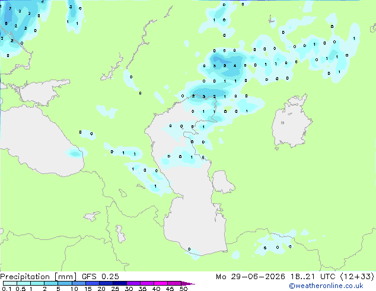This screenshot has height=291, width=376.
Task: Click the 'Precipitation [mm]' title text
Action: (x=39, y=277)
